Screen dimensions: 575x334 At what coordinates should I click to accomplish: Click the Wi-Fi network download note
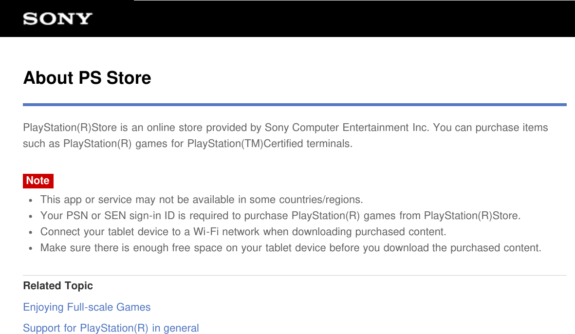243,232
